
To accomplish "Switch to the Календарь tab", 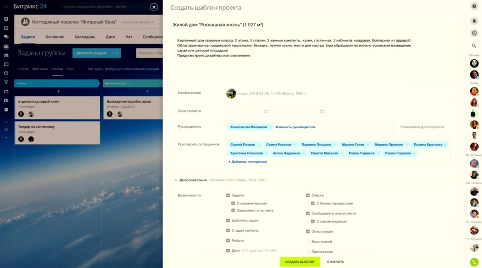I will tap(85, 37).
